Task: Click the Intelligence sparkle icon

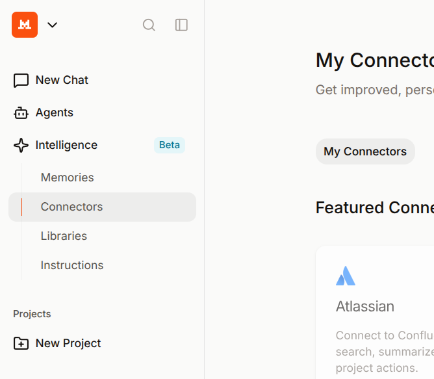Action: tap(21, 145)
